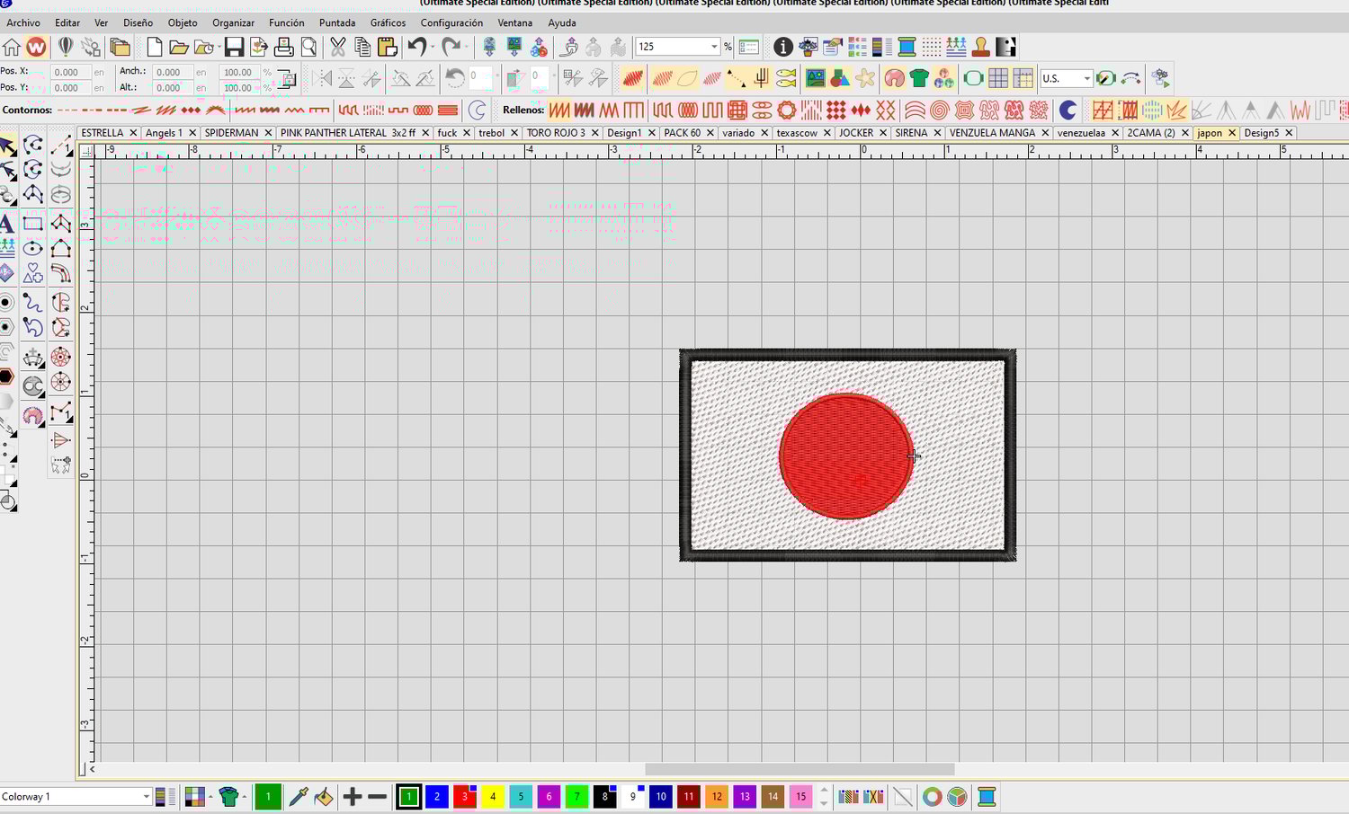Click the scissors Cut icon

point(337,47)
